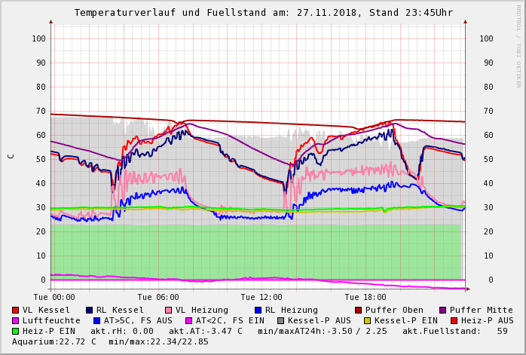Click the blue RL Heizung legend swatch
The height and width of the screenshot is (355, 526).
click(258, 310)
